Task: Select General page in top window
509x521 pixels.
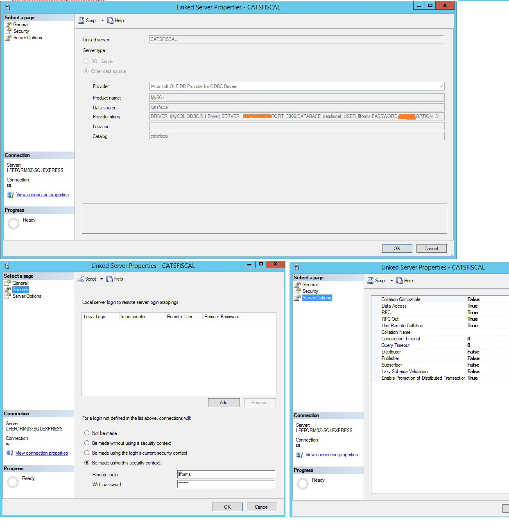Action: [21, 25]
